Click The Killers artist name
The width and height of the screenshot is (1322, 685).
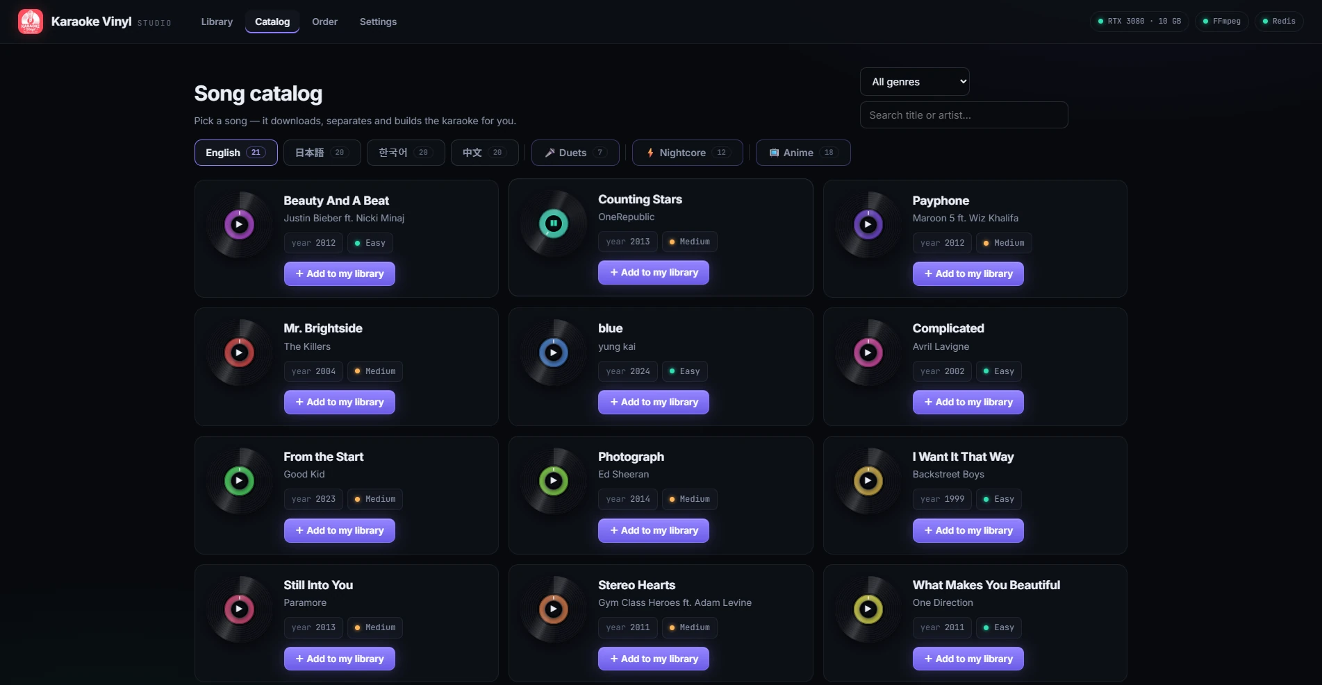click(307, 346)
